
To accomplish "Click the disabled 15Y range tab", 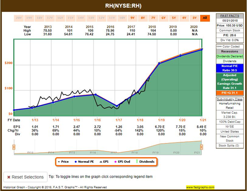I will click(x=71, y=18).
